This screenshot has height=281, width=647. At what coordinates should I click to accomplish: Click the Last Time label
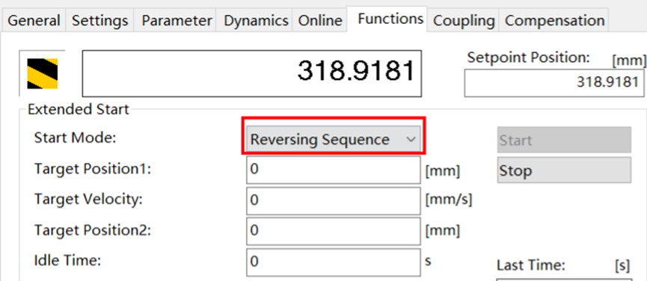coord(530,265)
